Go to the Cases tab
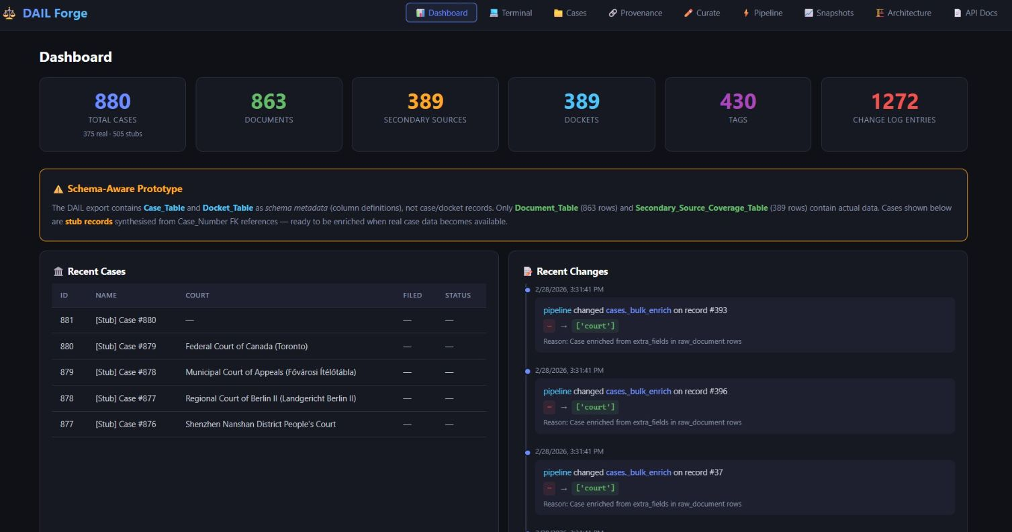The width and height of the screenshot is (1012, 532). tap(570, 13)
